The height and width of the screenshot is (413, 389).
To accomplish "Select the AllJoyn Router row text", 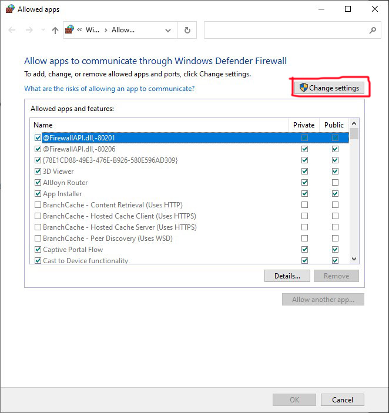I will (x=65, y=183).
